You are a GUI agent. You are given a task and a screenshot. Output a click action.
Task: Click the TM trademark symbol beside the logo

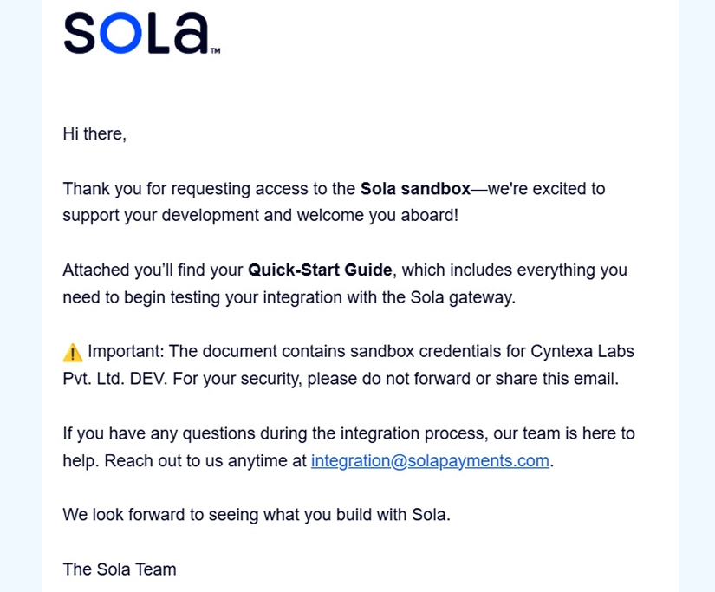215,50
